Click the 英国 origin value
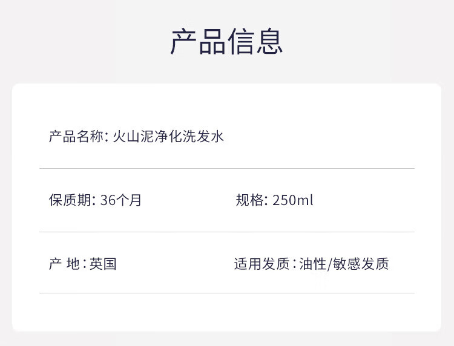454x346 pixels. [x=103, y=264]
